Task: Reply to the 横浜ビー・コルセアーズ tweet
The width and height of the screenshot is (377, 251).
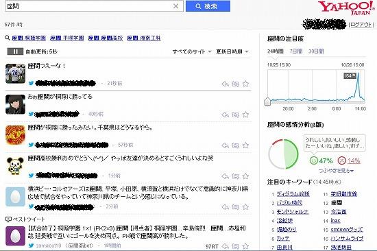Action: pos(226,207)
